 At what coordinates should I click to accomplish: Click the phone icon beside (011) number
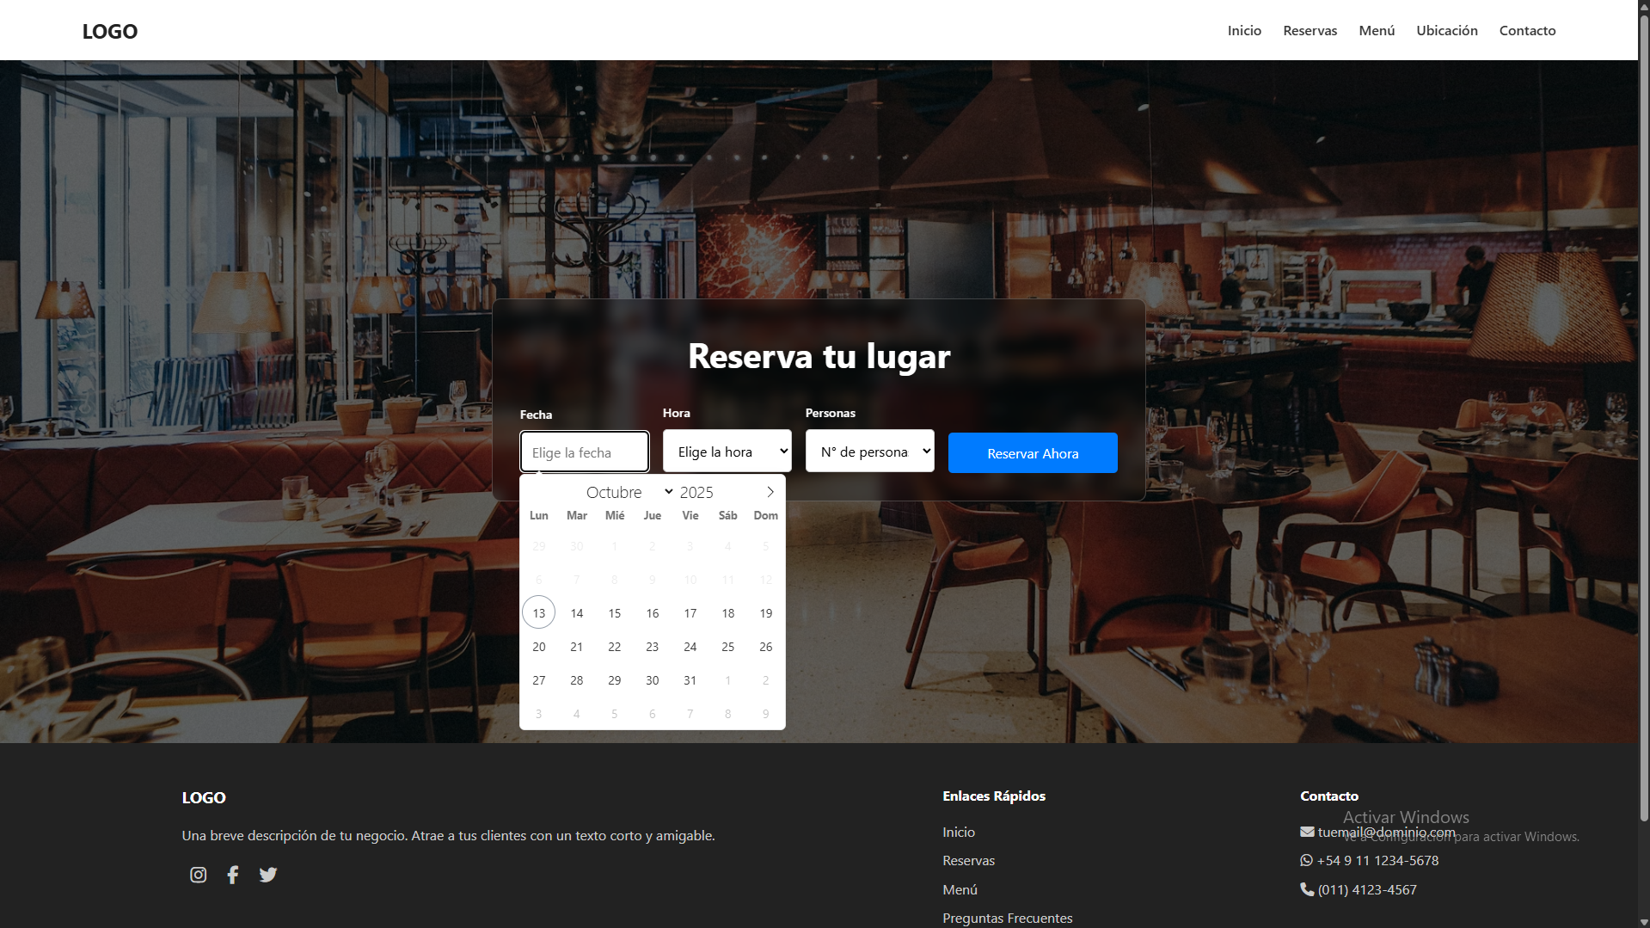pyautogui.click(x=1307, y=889)
